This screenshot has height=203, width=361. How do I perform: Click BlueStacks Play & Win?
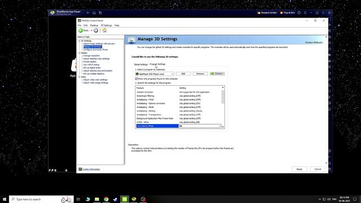287,13
